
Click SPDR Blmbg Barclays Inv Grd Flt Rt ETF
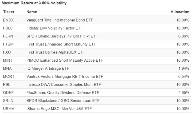62,36
